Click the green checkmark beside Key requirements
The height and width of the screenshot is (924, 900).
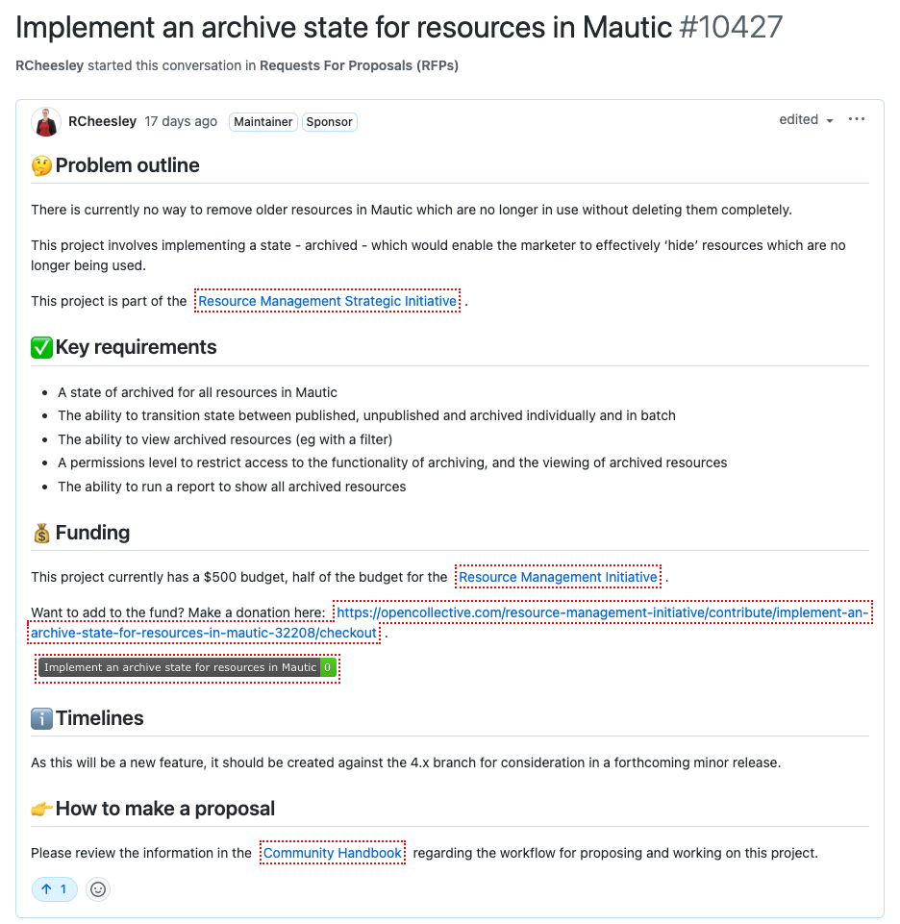coord(40,347)
